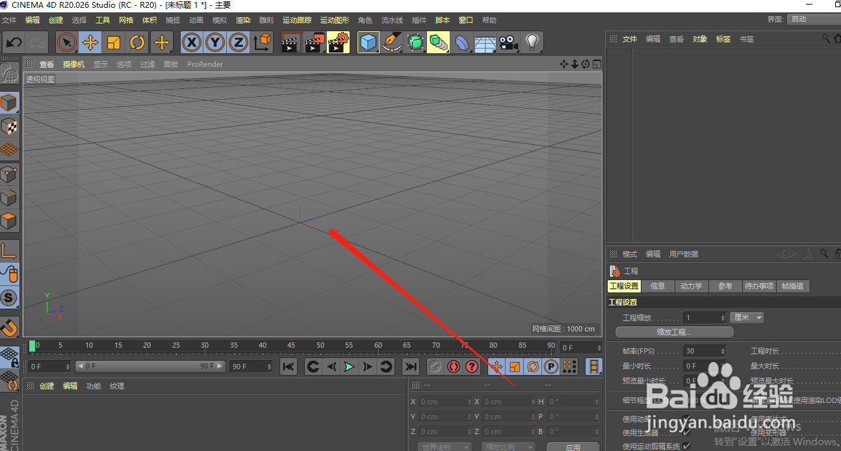This screenshot has height=451, width=841.
Task: Select the Live Selection tool
Action: (x=67, y=44)
